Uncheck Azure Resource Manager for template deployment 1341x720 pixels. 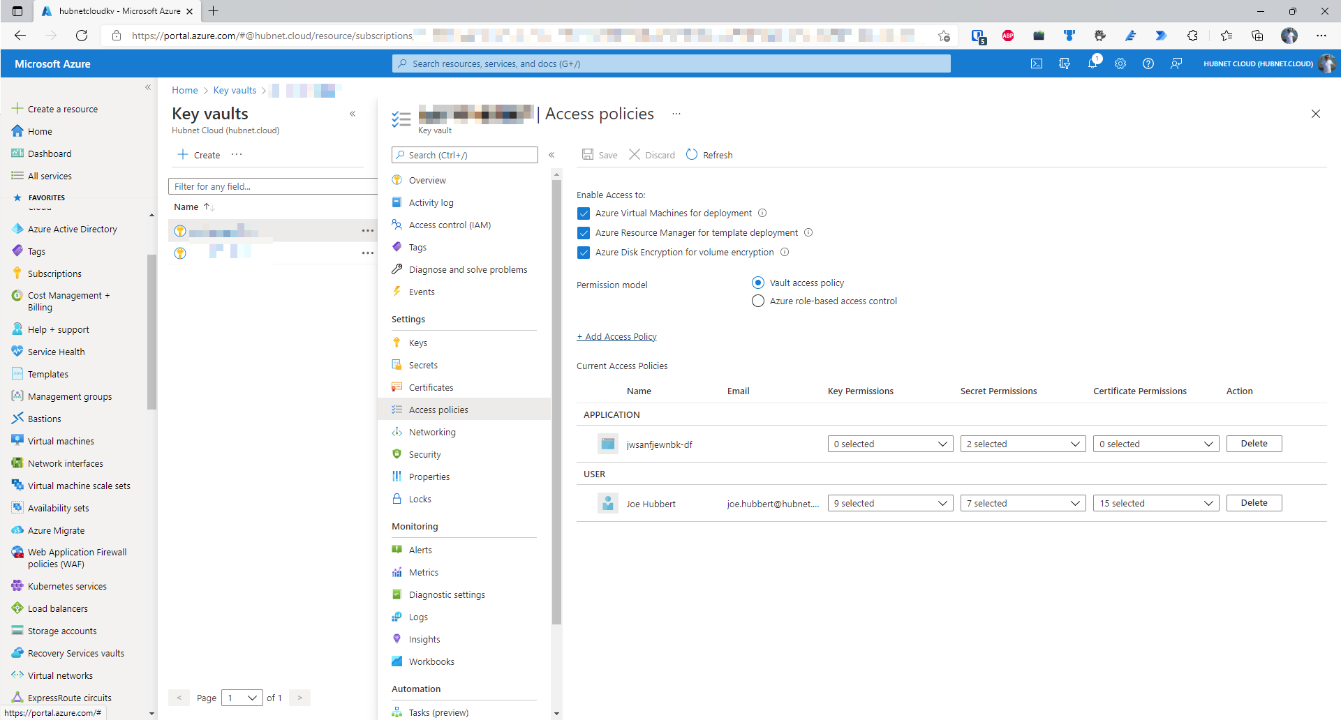point(584,233)
